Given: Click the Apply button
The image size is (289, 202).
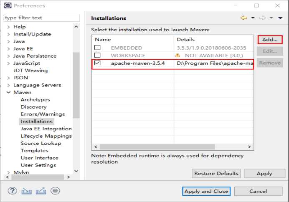Looking at the screenshot, I should point(264,174).
